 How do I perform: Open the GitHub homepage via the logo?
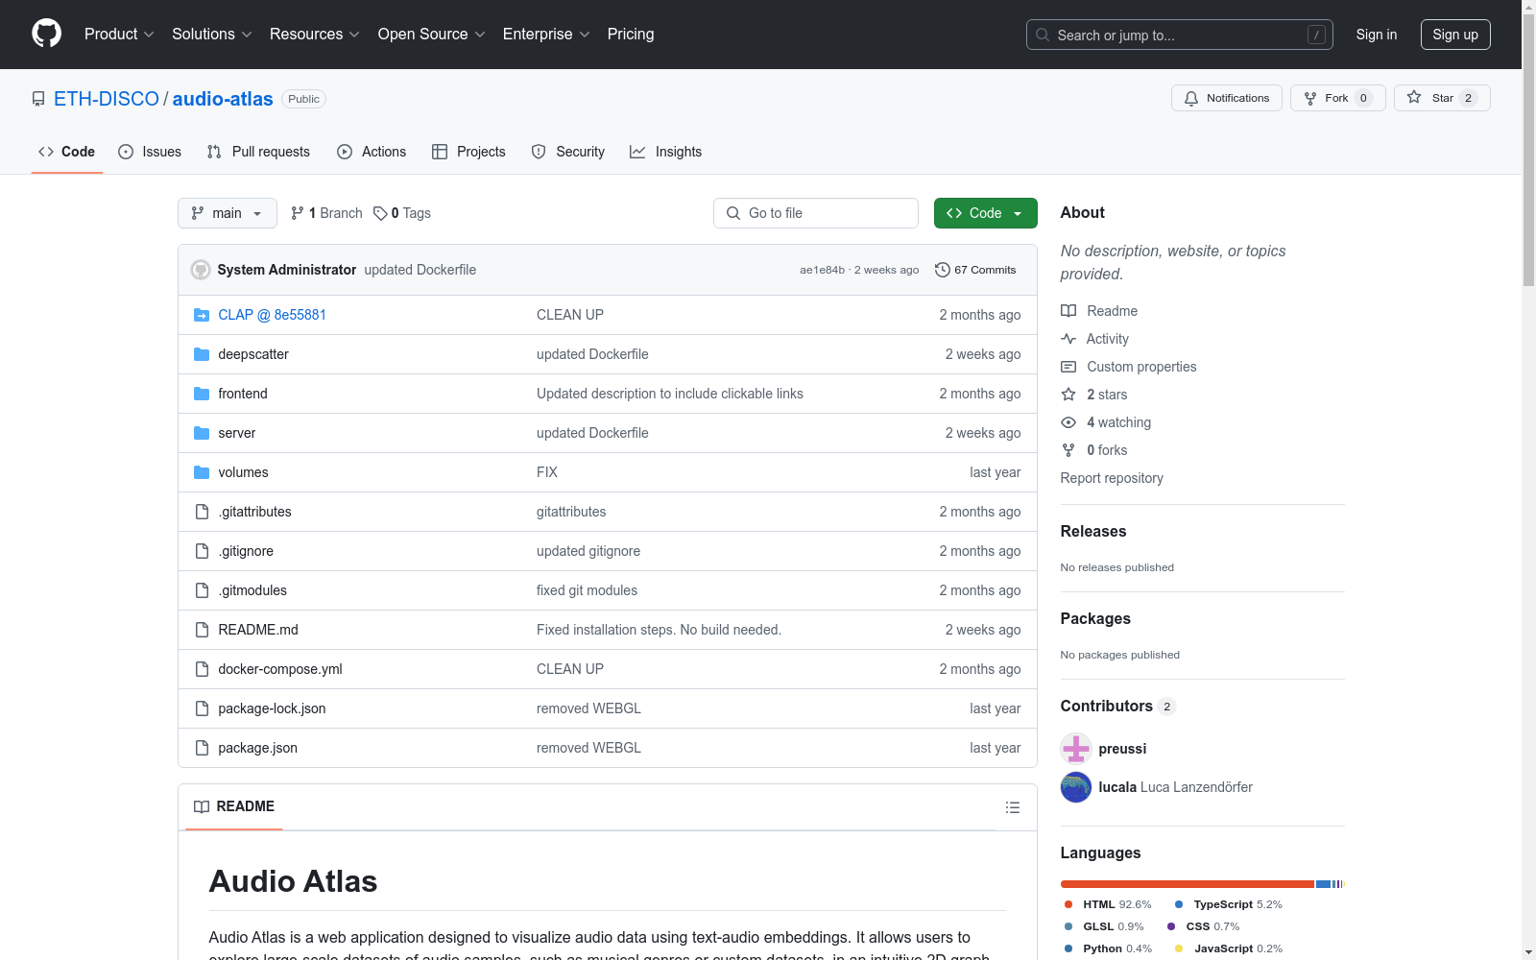tap(46, 34)
